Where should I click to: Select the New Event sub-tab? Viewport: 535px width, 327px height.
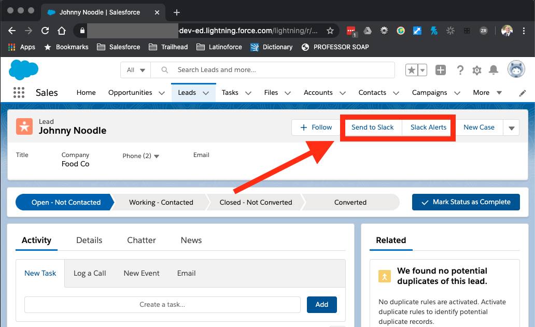(142, 273)
